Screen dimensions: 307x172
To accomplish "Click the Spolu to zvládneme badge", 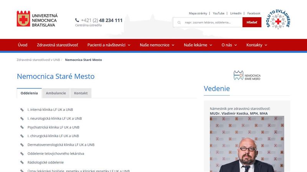I will pyautogui.click(x=278, y=19).
